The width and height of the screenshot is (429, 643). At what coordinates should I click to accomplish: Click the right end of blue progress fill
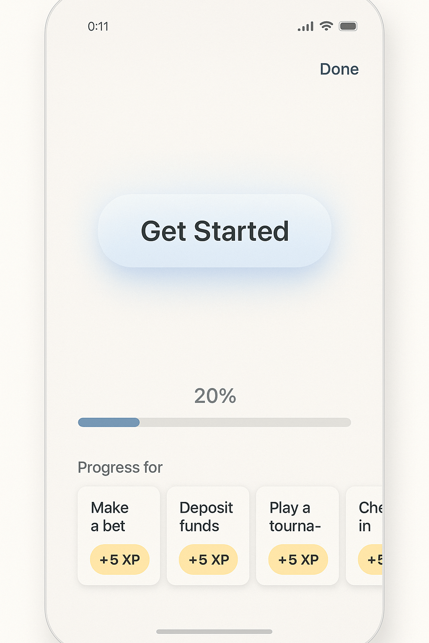[137, 422]
